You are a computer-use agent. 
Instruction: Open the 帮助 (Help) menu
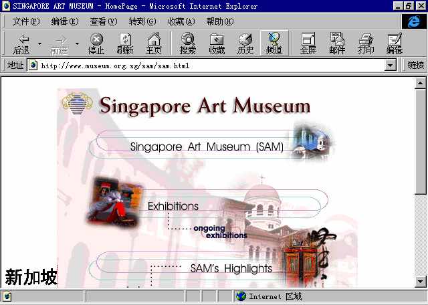[x=219, y=21]
